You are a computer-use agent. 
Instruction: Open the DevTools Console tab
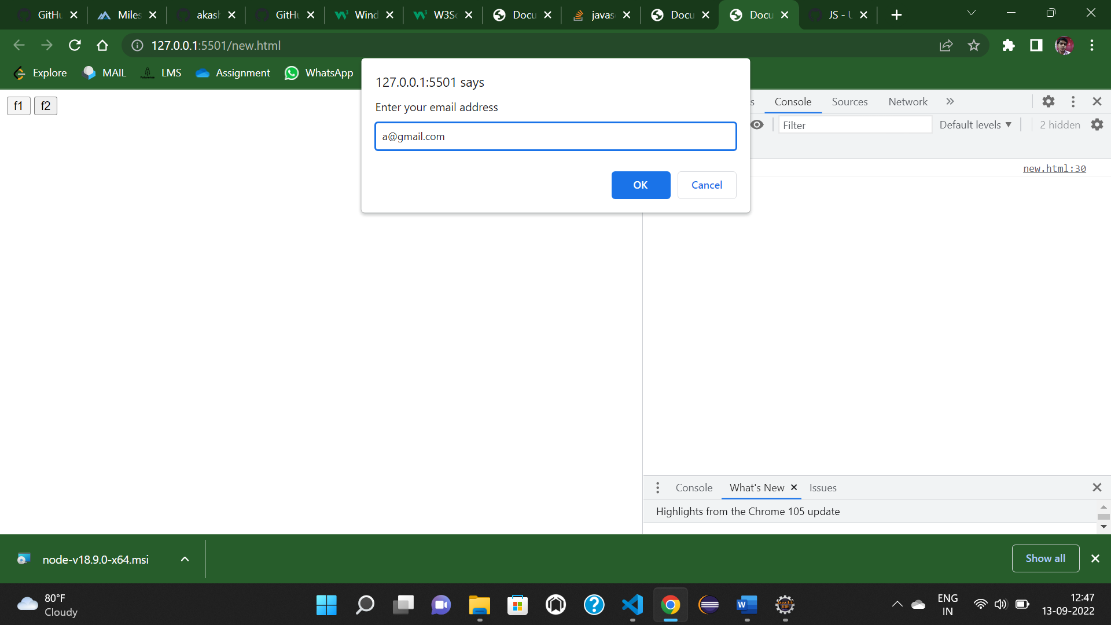[793, 102]
